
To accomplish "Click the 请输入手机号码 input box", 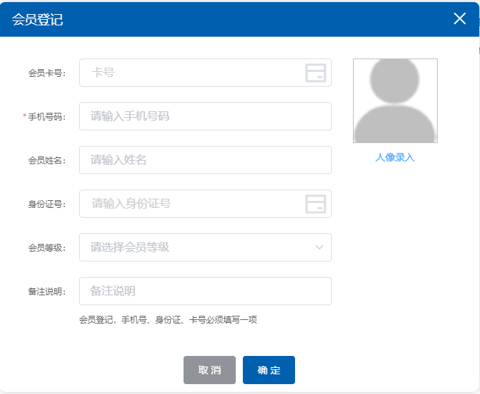I will [205, 116].
